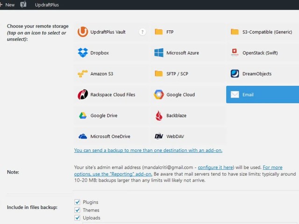Choose the Google Cloud icon

coord(159,95)
